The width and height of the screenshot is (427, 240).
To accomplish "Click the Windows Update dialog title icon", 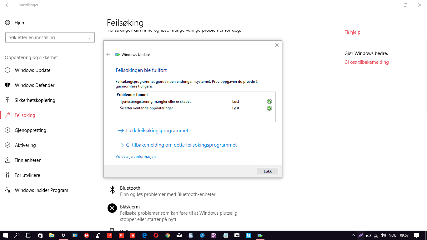I will click(x=118, y=55).
